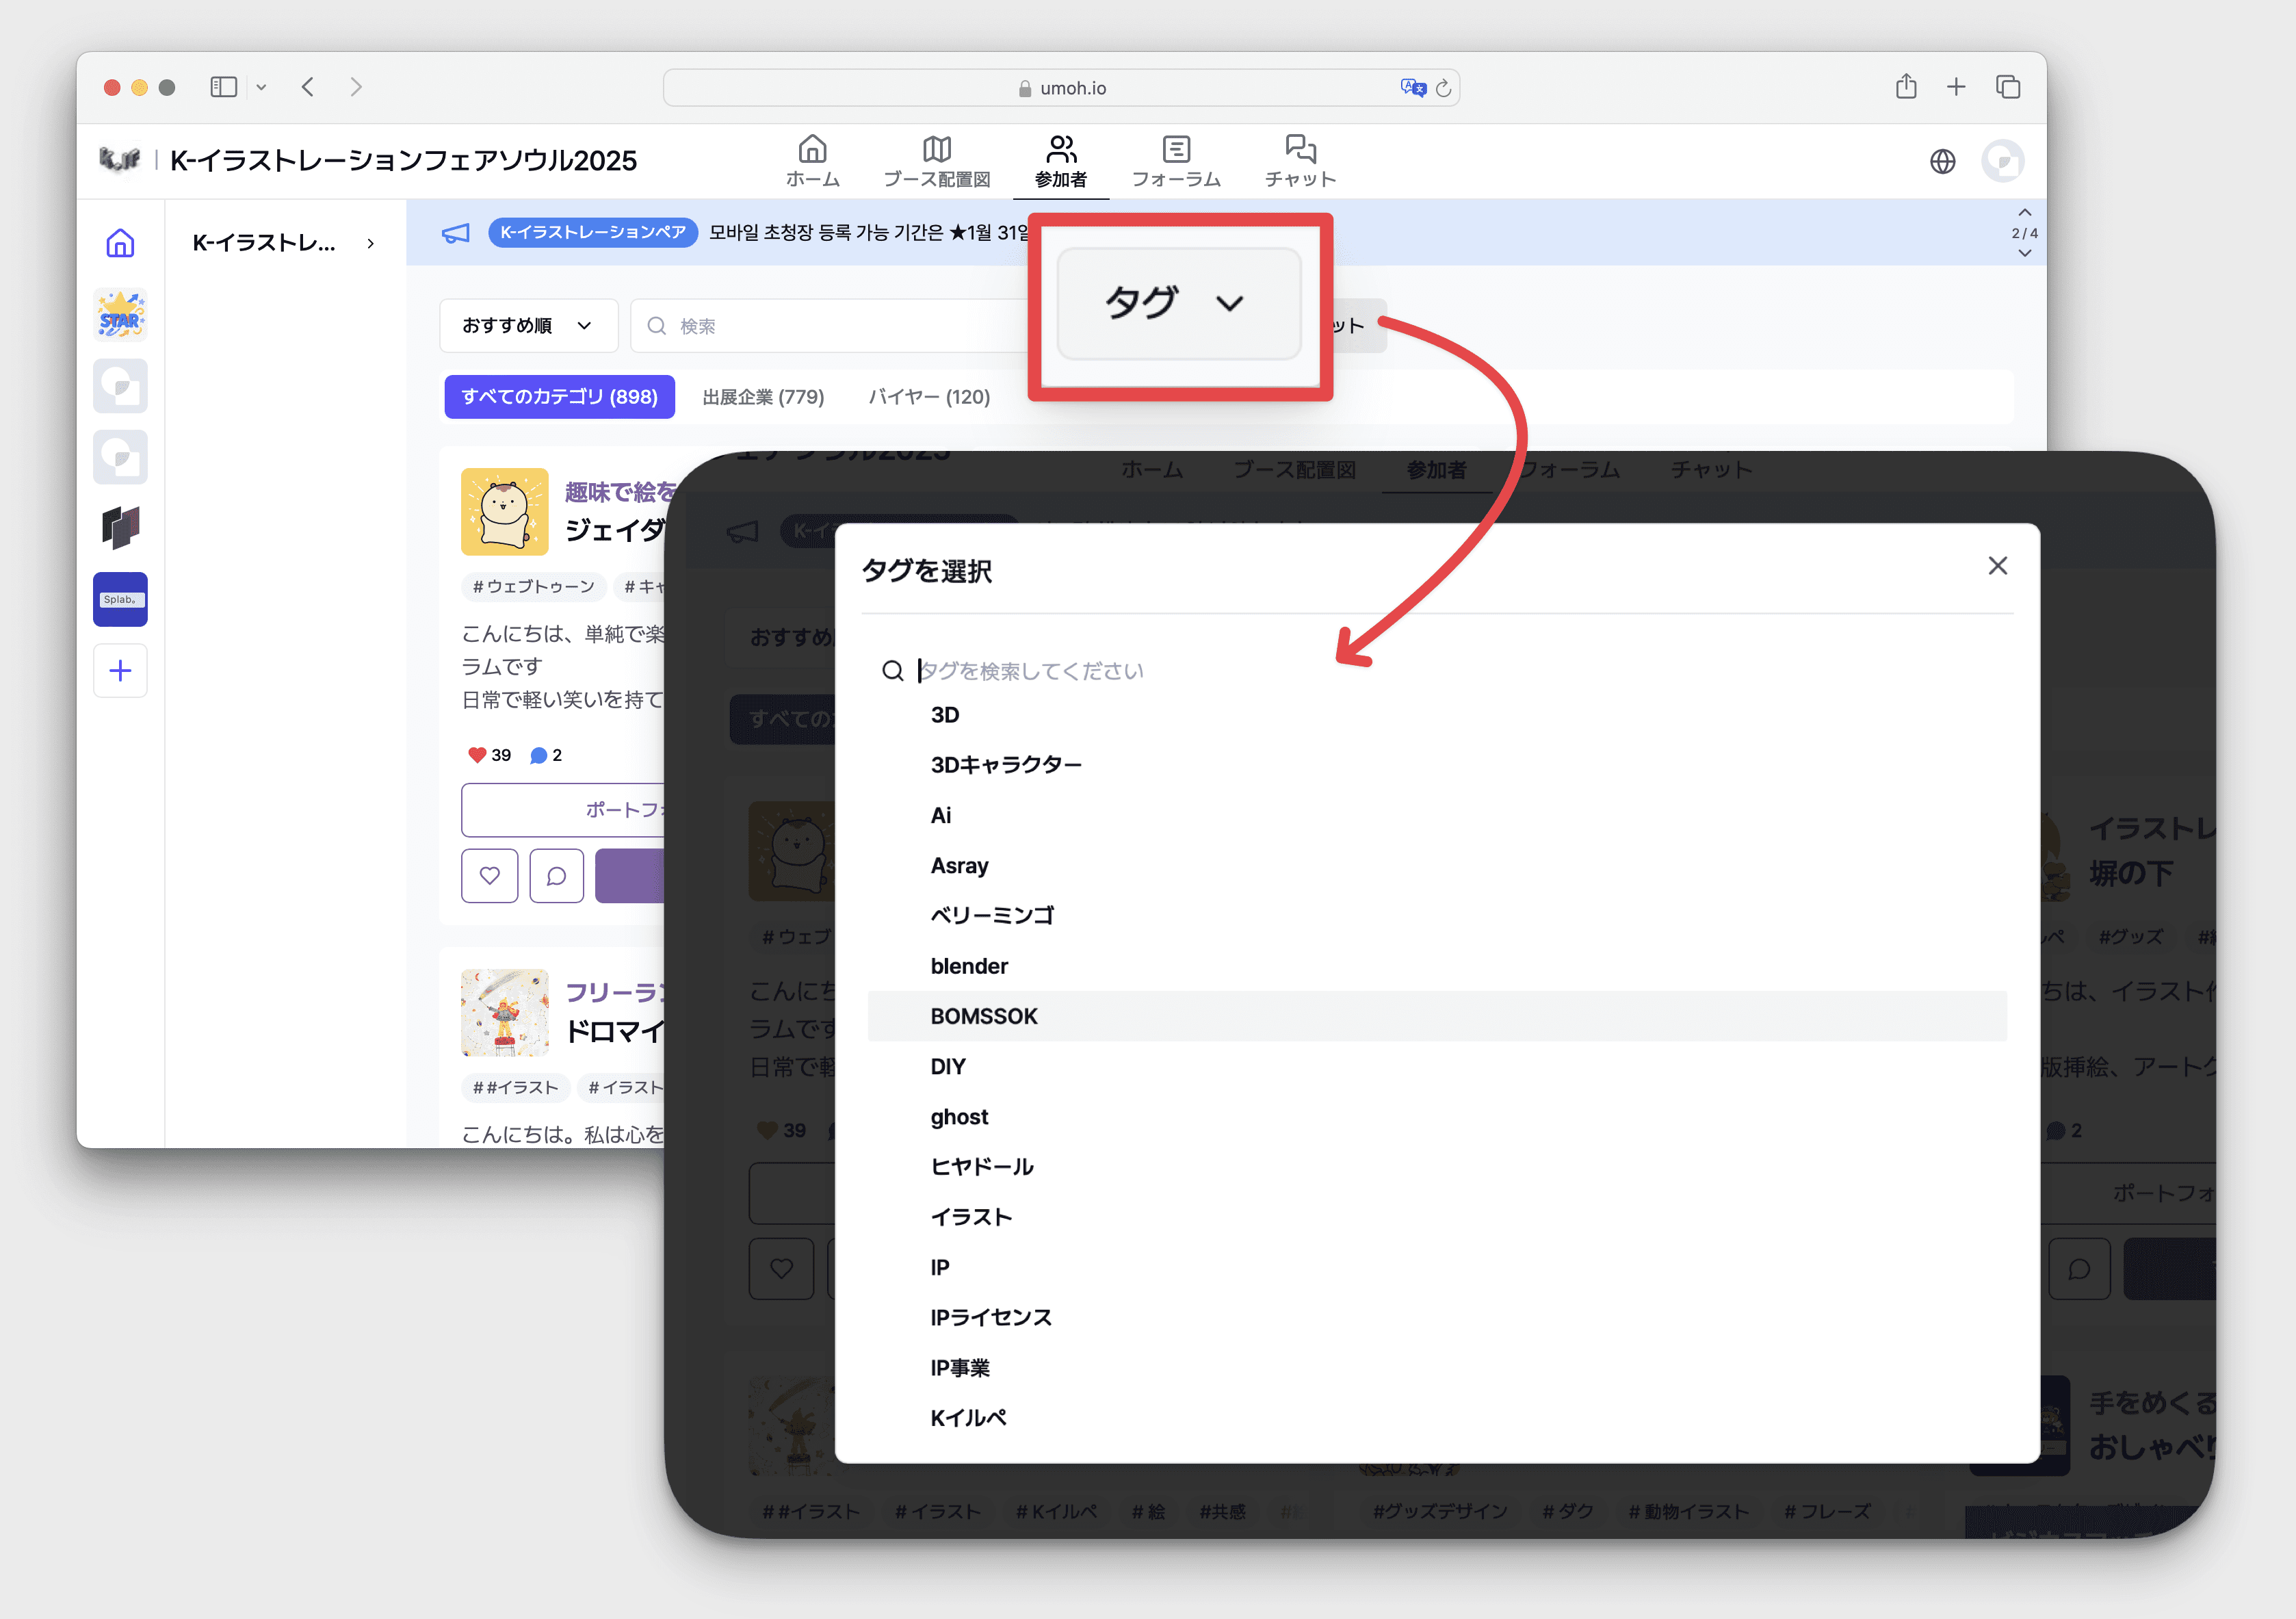Image resolution: width=2296 pixels, height=1619 pixels.
Task: Close the タグを選択 dialog
Action: tap(1997, 566)
